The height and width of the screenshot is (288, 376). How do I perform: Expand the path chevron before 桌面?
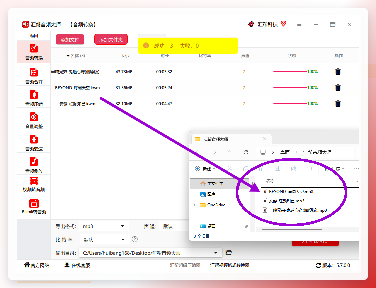coord(273,152)
